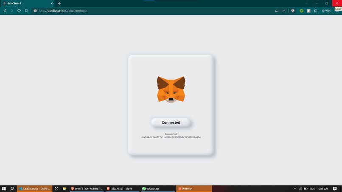342x192 pixels.
Task: Open Brave Shields lion icon
Action: click(x=293, y=11)
